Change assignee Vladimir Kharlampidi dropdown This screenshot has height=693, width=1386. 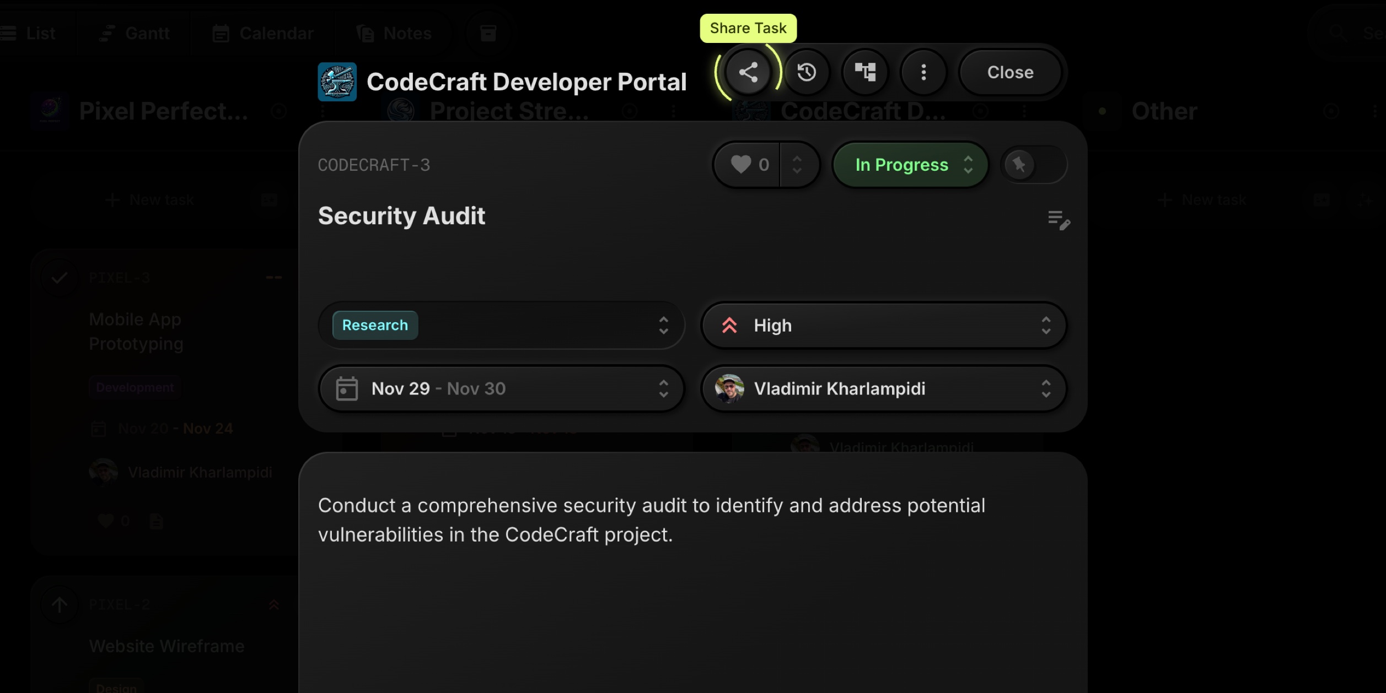pyautogui.click(x=883, y=389)
